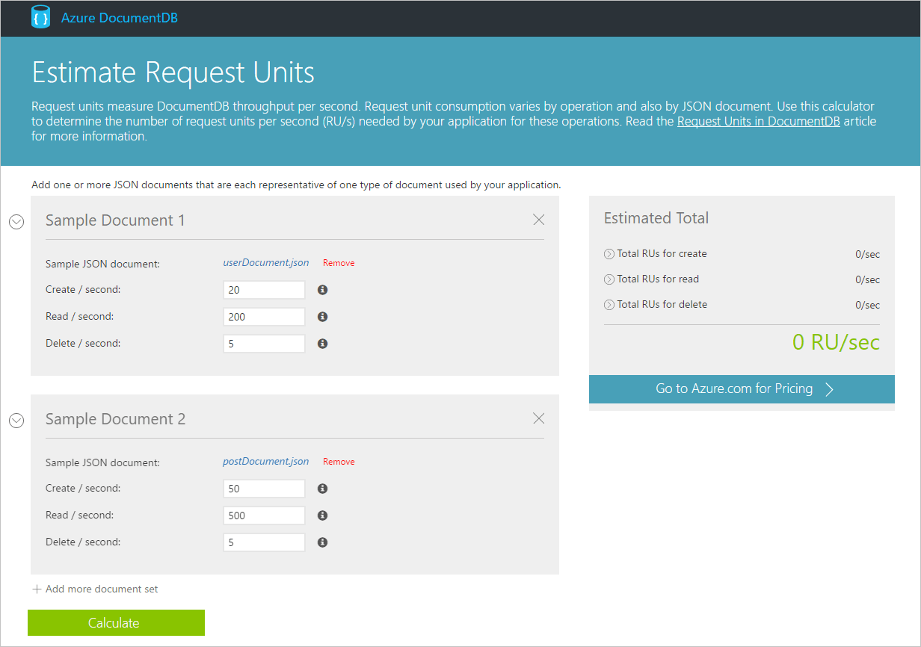The height and width of the screenshot is (647, 921).
Task: Expand Total RUs for read details
Action: tap(609, 279)
